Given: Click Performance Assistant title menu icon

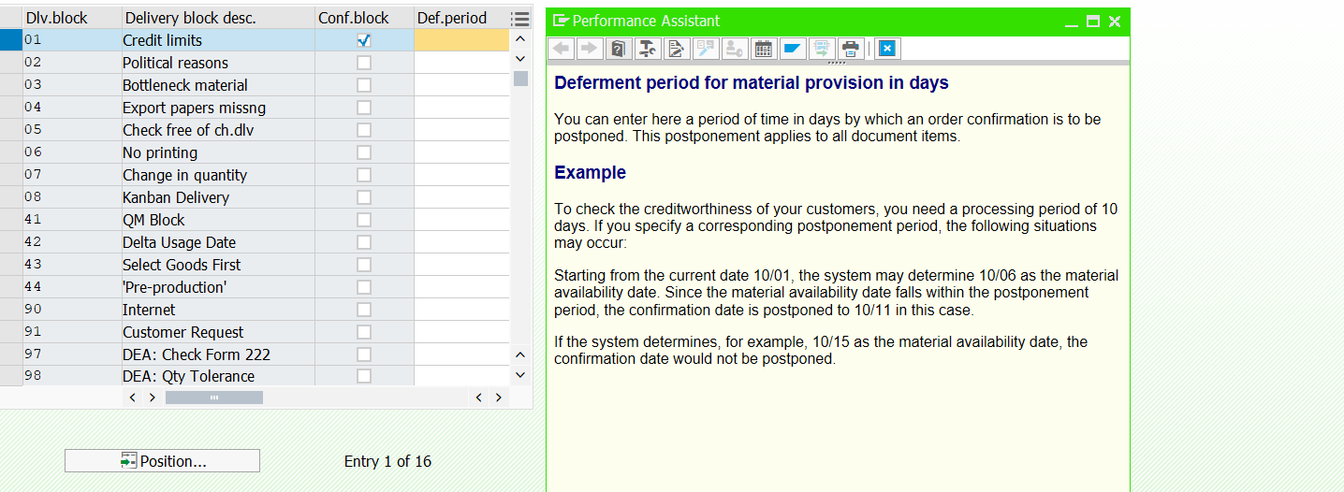Looking at the screenshot, I should [x=561, y=21].
